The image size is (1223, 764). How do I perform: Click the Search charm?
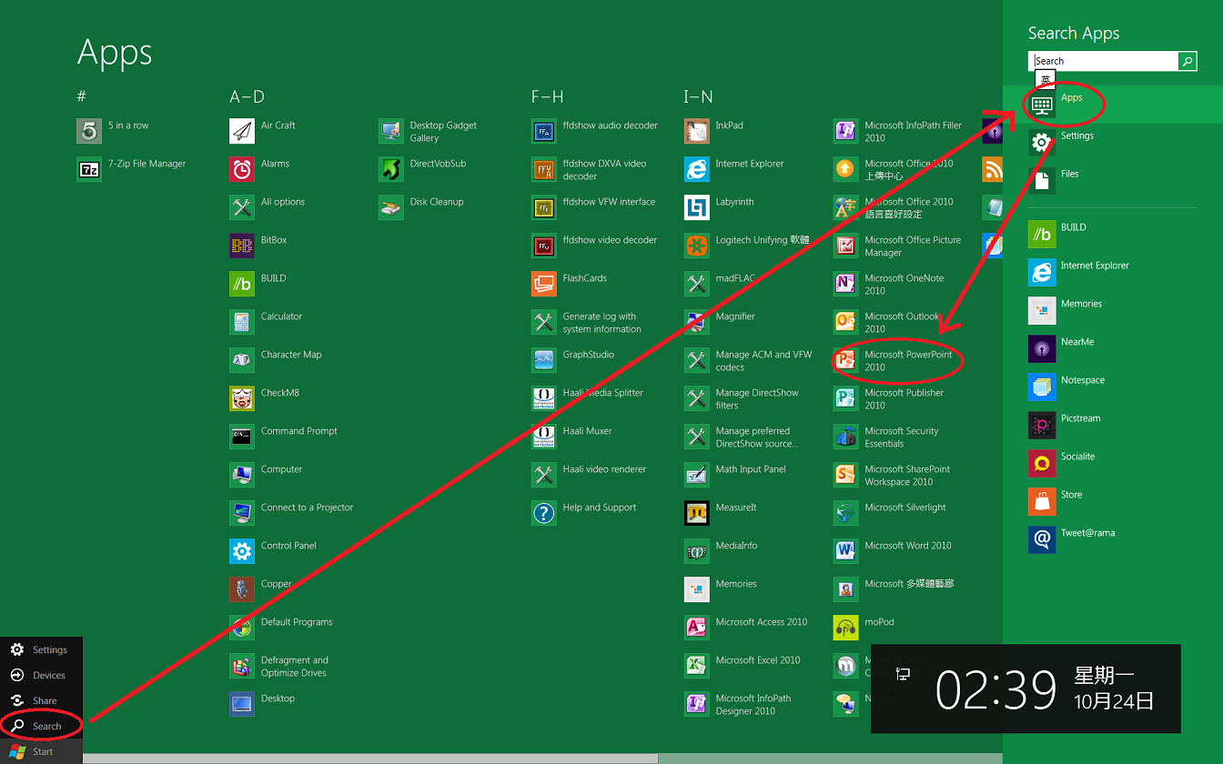(41, 726)
